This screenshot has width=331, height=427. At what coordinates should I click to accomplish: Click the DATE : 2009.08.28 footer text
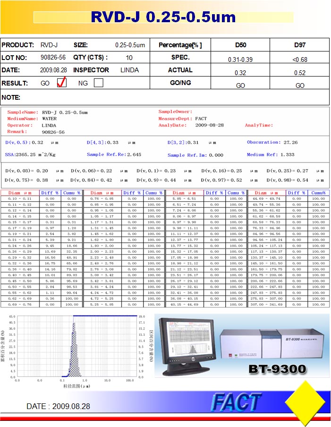[x=58, y=406]
